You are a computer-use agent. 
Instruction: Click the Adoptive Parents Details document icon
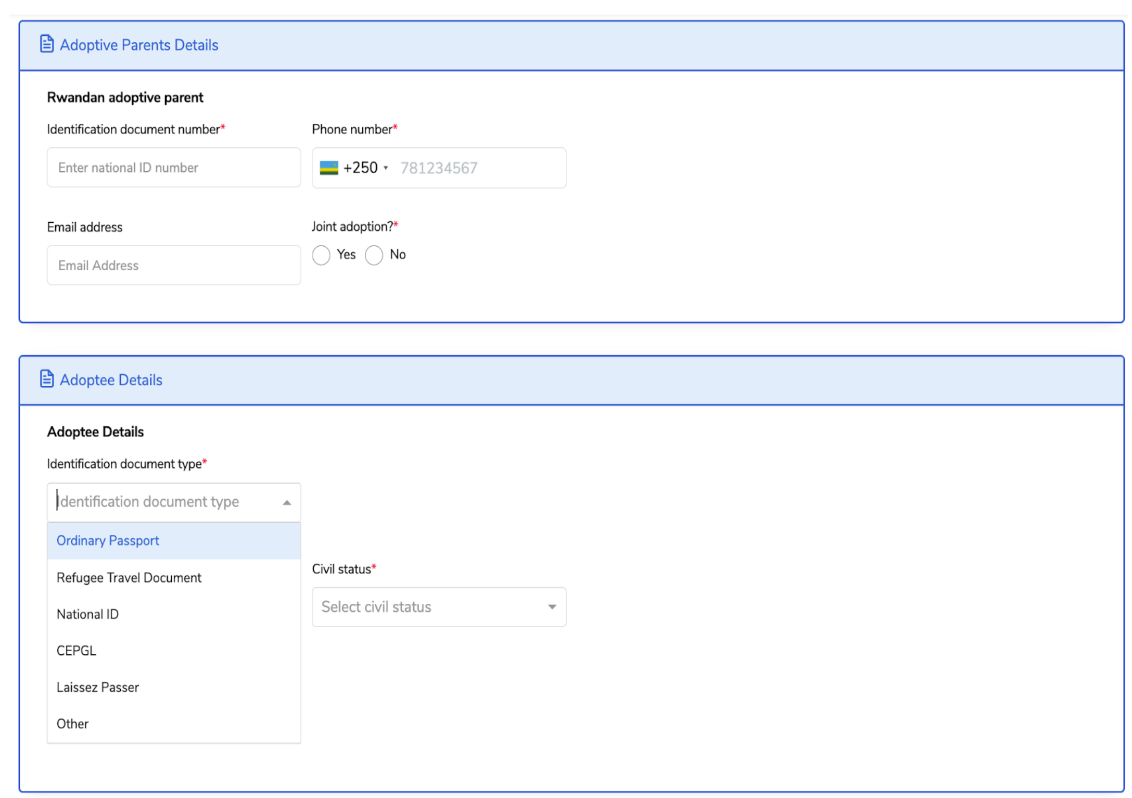coord(47,44)
